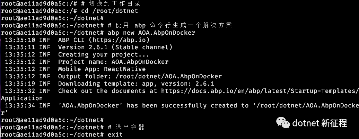
Task: Click the 'Application' wrapped text line
Action: (22, 98)
